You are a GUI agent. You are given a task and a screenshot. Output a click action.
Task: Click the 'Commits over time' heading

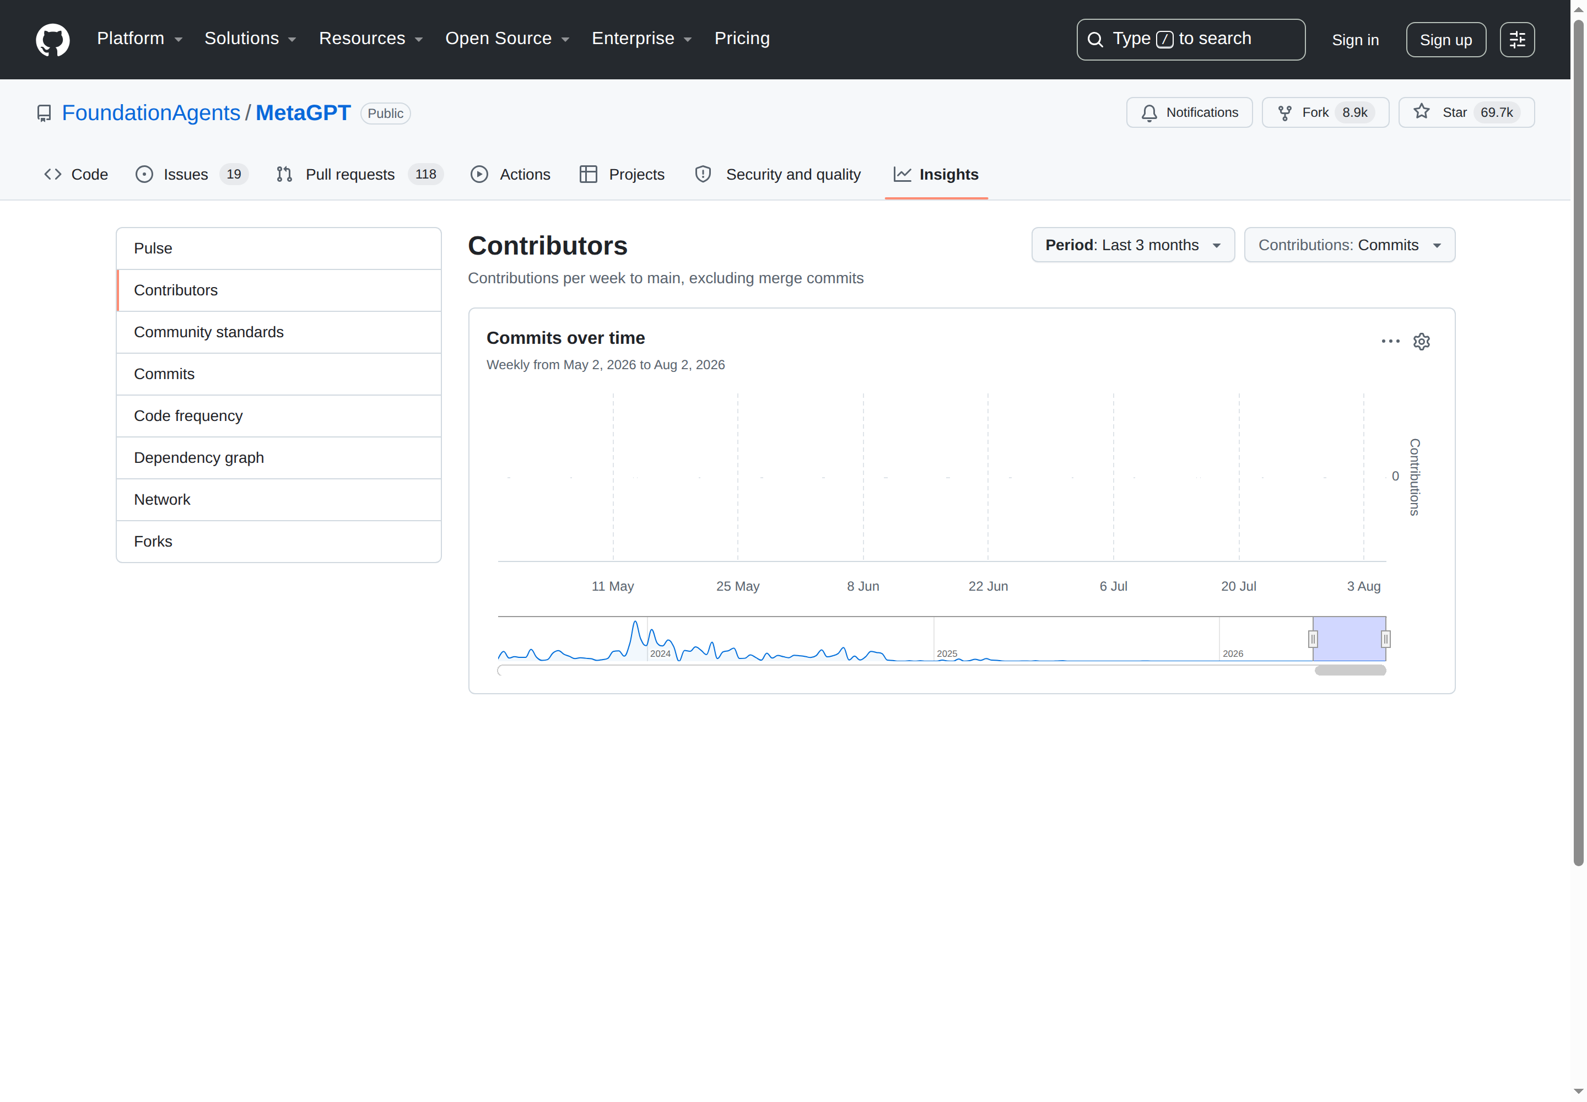pyautogui.click(x=565, y=338)
